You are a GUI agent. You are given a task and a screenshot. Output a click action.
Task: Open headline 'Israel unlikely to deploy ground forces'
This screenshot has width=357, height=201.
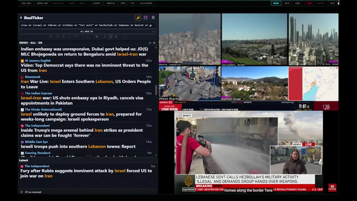[81, 117]
